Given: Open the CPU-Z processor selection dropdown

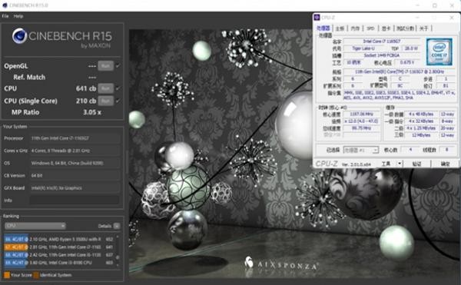Looking at the screenshot, I should [361, 150].
